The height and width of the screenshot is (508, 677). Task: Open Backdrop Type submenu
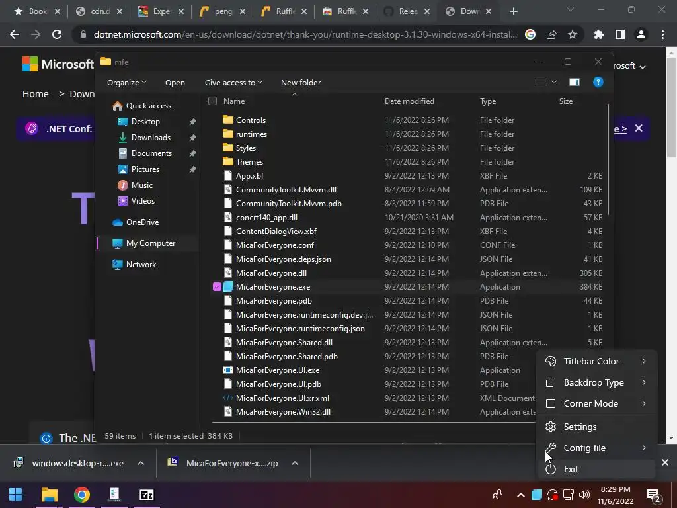point(596,382)
